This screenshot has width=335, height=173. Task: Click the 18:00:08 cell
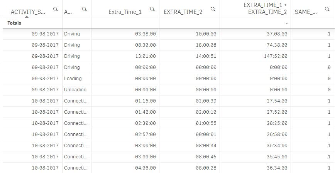[x=206, y=45]
